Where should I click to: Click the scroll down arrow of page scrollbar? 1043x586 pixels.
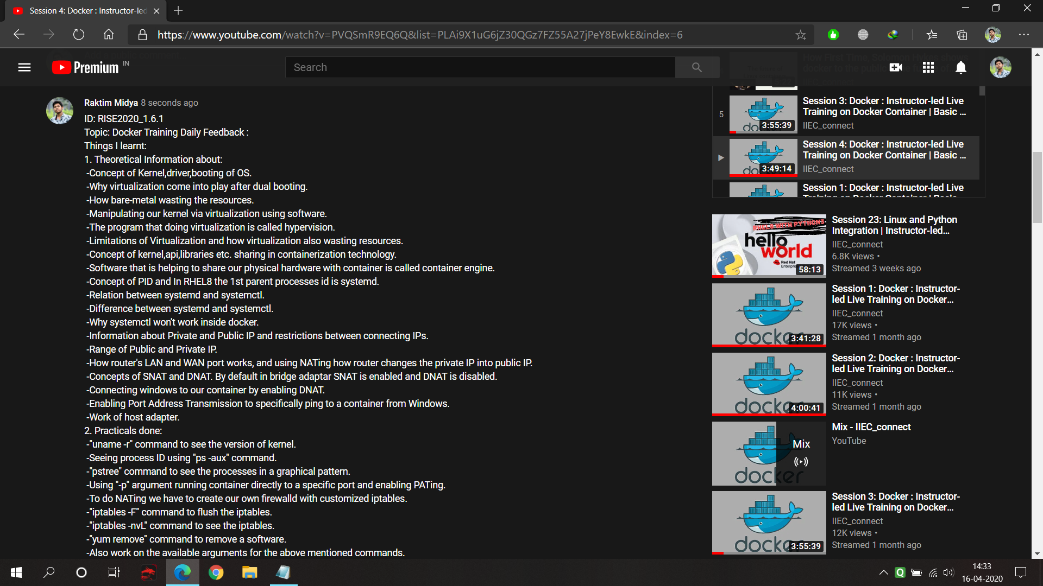(x=1037, y=554)
